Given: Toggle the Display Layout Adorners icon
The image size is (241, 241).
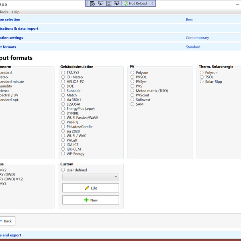Looking at the screenshot, I should [x=109, y=3].
